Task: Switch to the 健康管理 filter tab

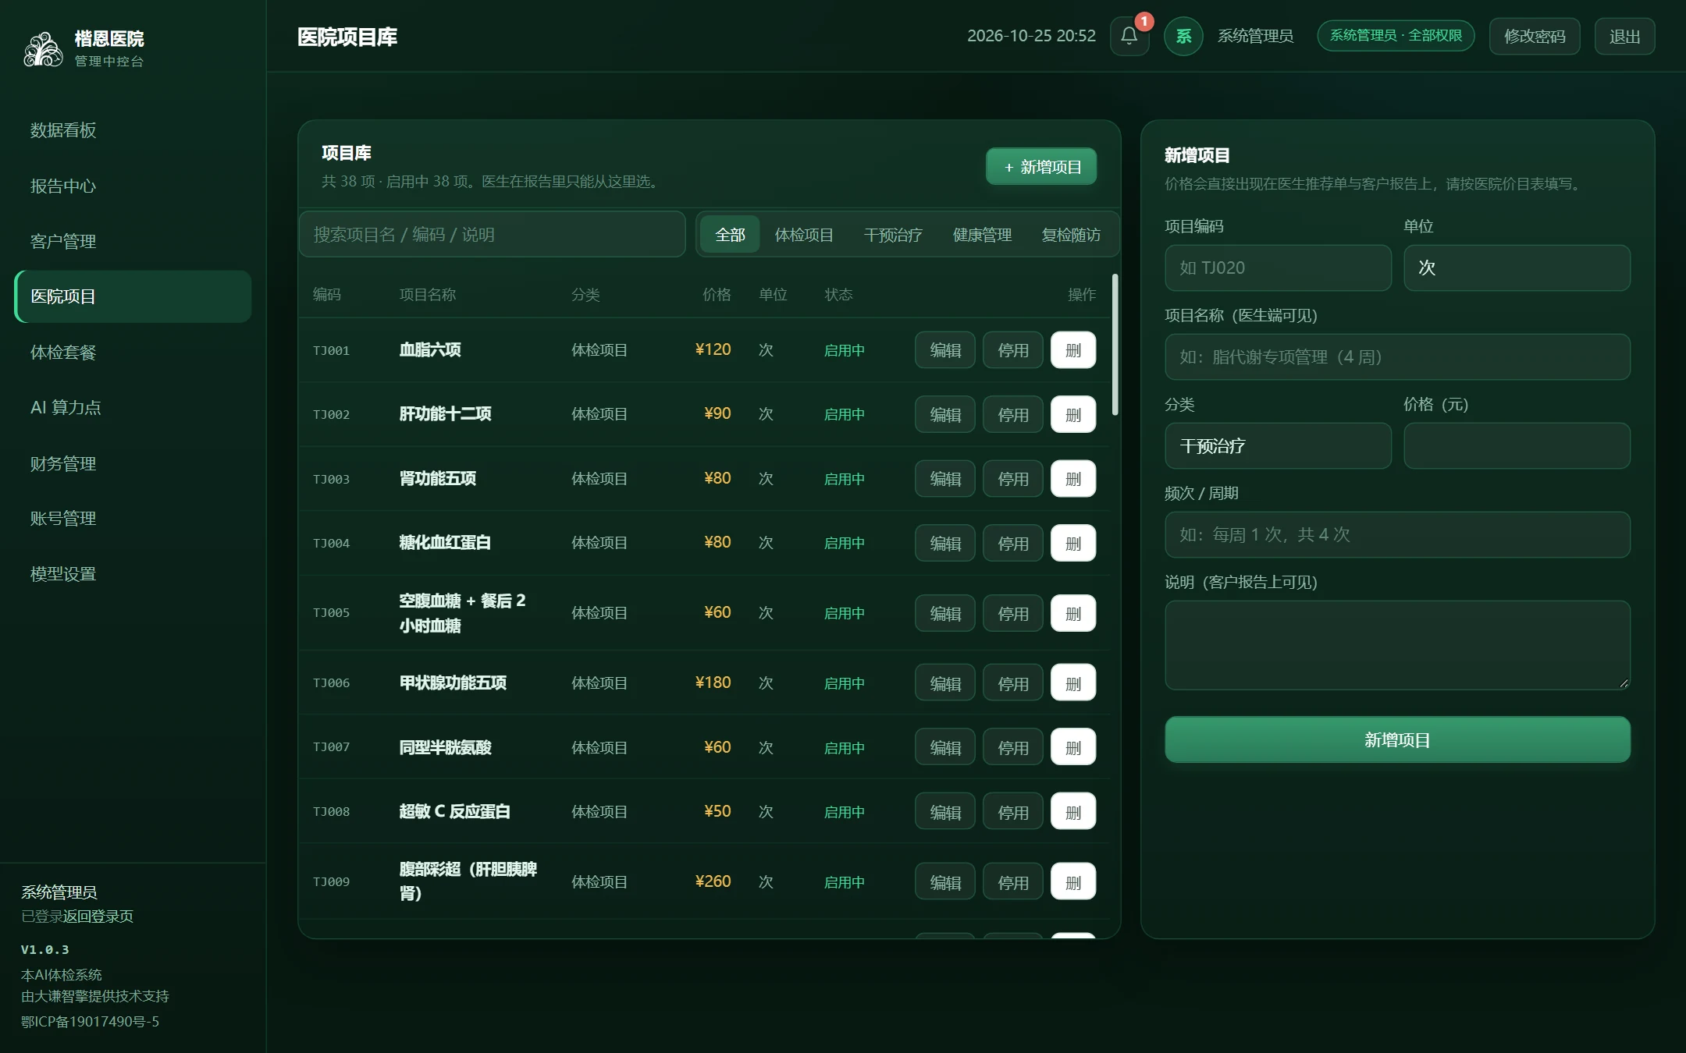Action: pyautogui.click(x=982, y=234)
